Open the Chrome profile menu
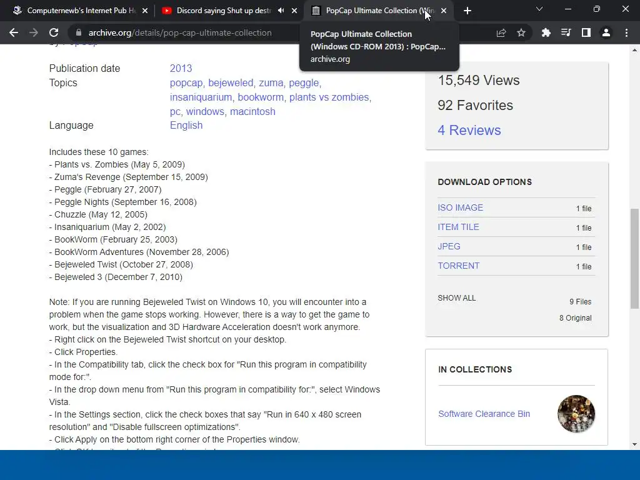Viewport: 640px width, 480px height. tap(606, 32)
